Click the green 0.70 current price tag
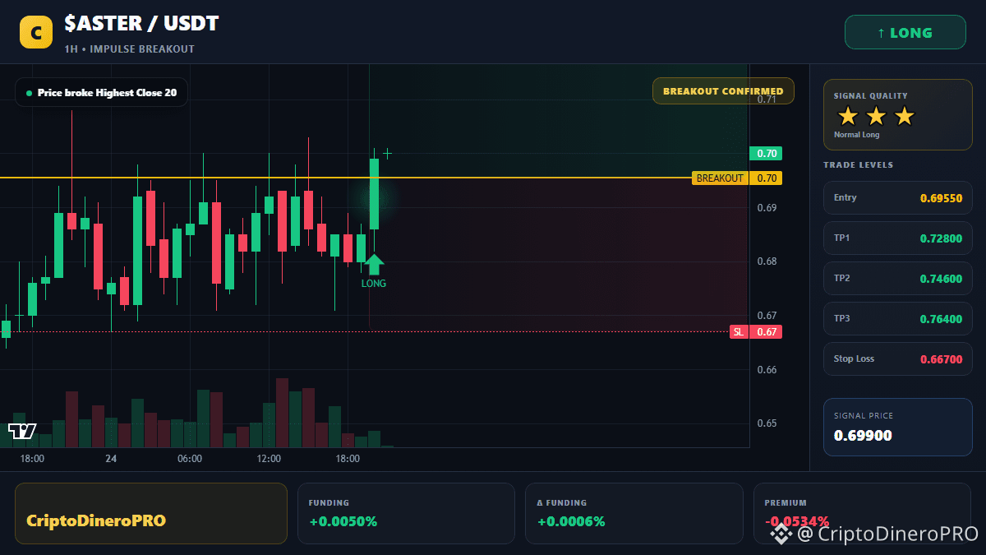 pos(766,153)
